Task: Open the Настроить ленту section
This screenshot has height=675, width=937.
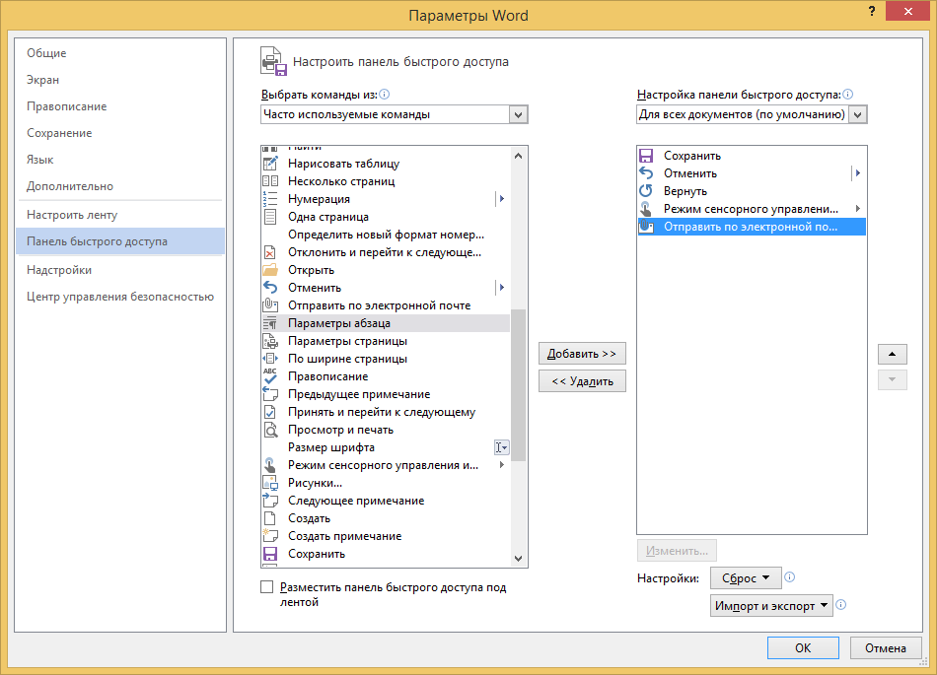Action: 72,215
